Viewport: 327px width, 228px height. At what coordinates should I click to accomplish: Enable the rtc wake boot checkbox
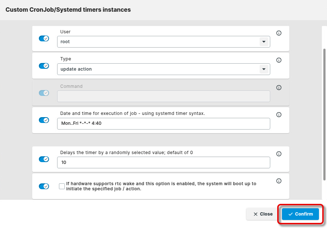[x=62, y=186]
